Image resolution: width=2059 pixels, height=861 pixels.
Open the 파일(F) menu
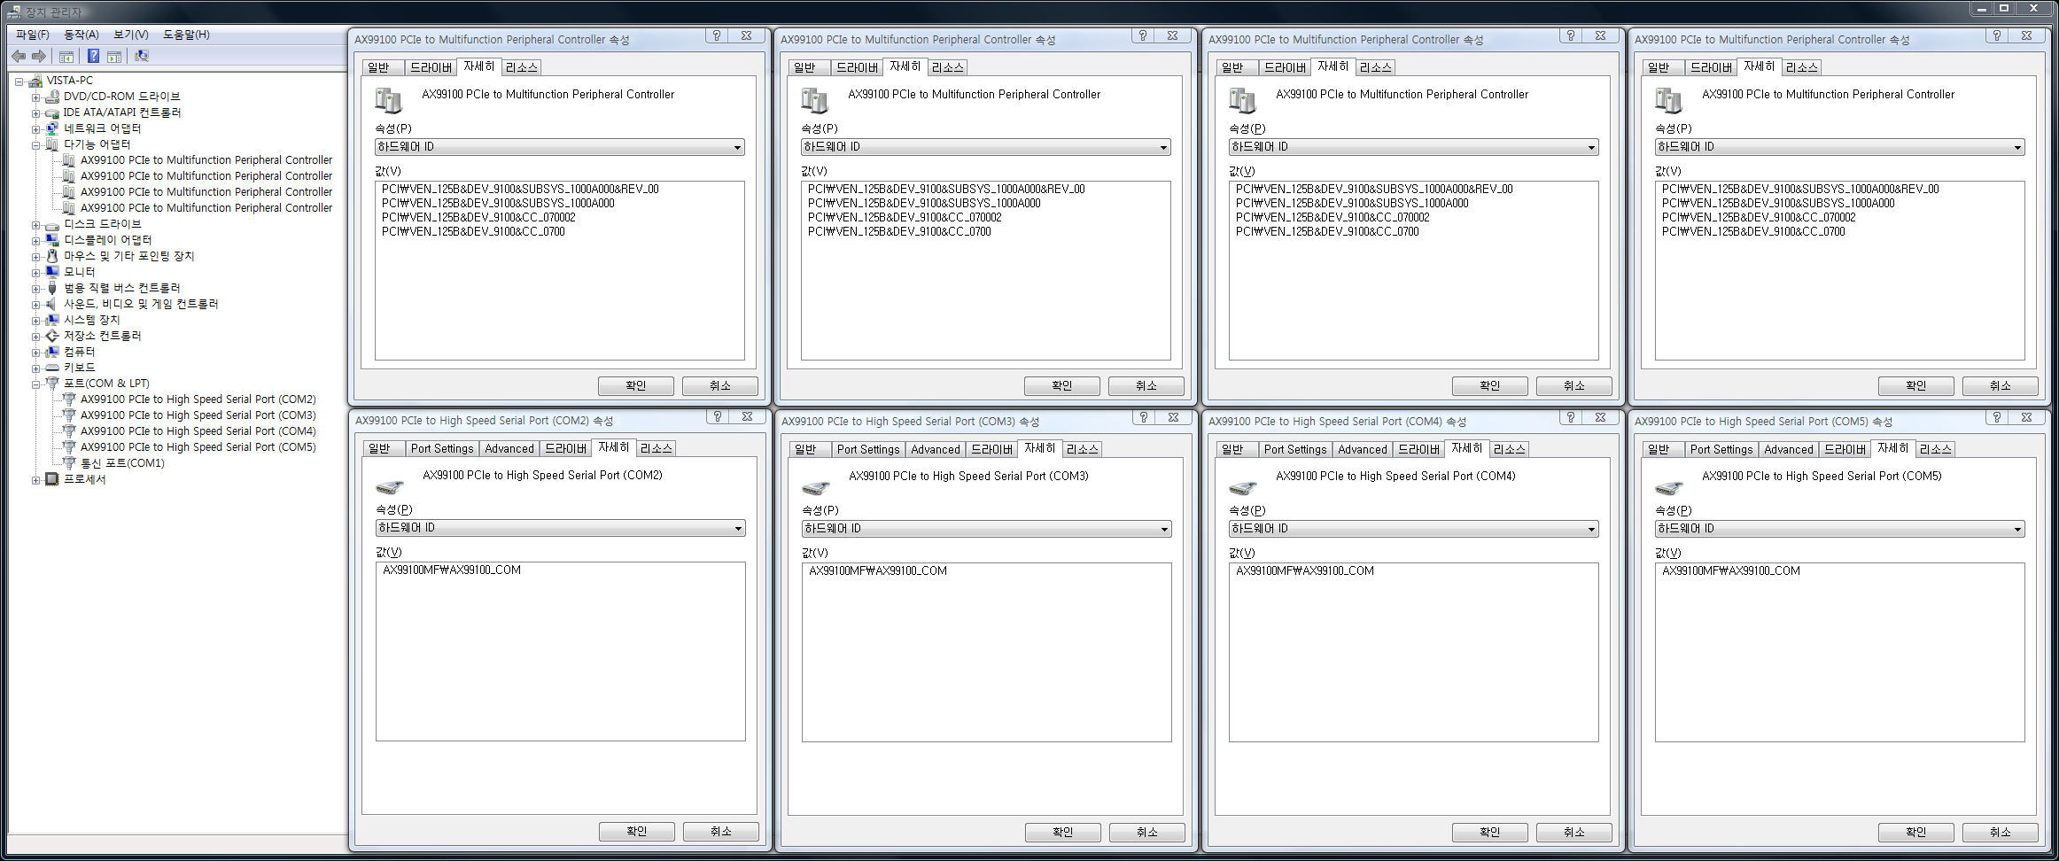(33, 35)
